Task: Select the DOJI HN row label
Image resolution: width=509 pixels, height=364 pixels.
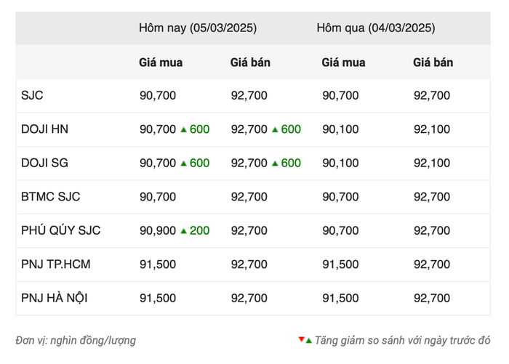Action: (45, 129)
